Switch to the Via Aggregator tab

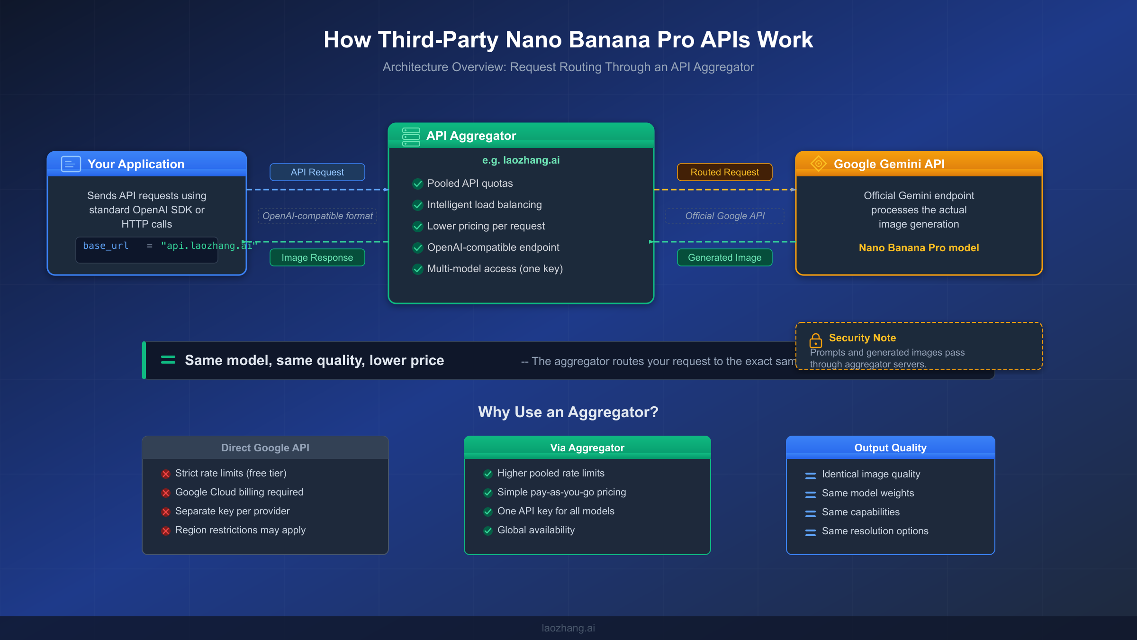(587, 447)
